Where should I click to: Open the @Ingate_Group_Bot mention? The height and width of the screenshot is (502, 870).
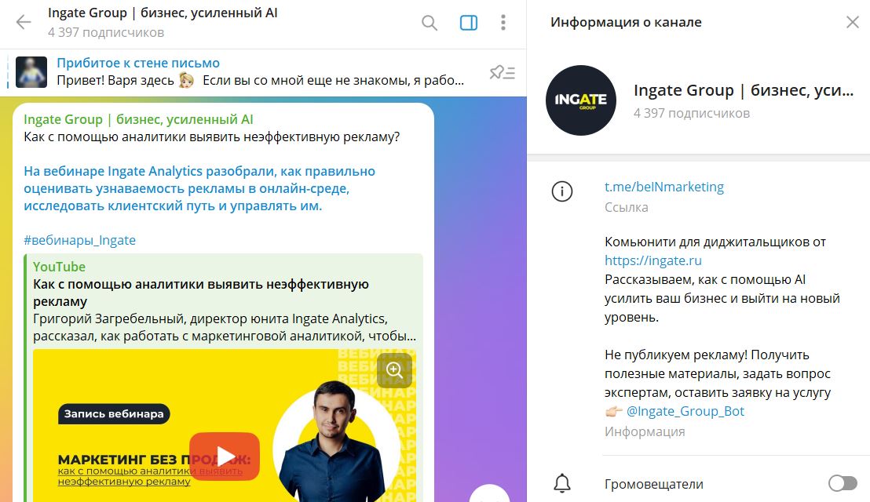[x=685, y=411]
